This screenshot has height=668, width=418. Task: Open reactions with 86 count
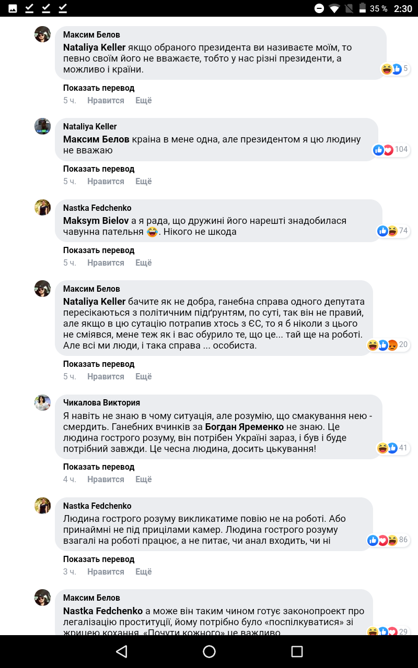(x=388, y=540)
